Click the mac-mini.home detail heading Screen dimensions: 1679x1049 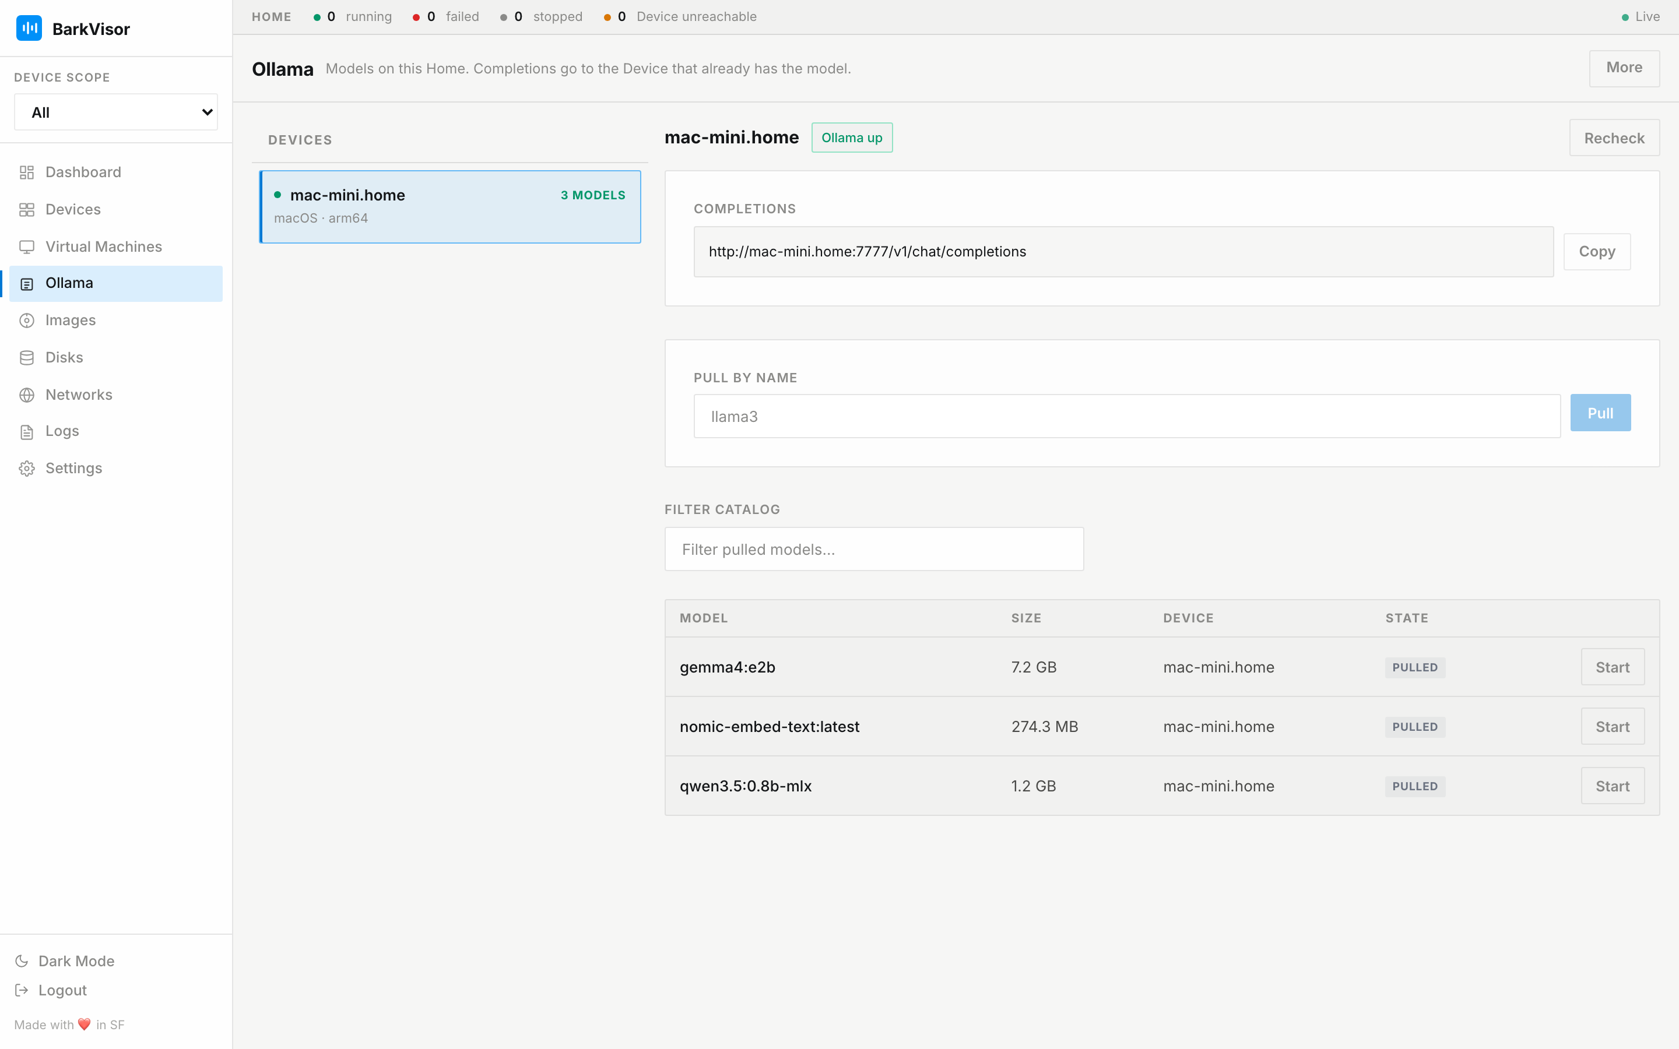pyautogui.click(x=732, y=138)
